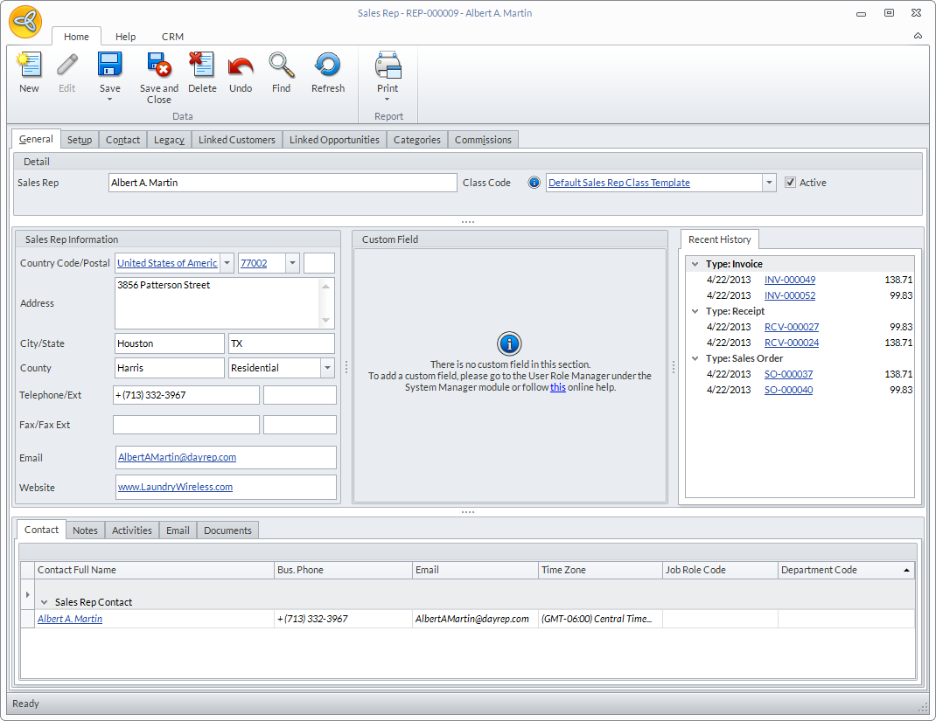Click the Class Code info icon

[x=534, y=183]
